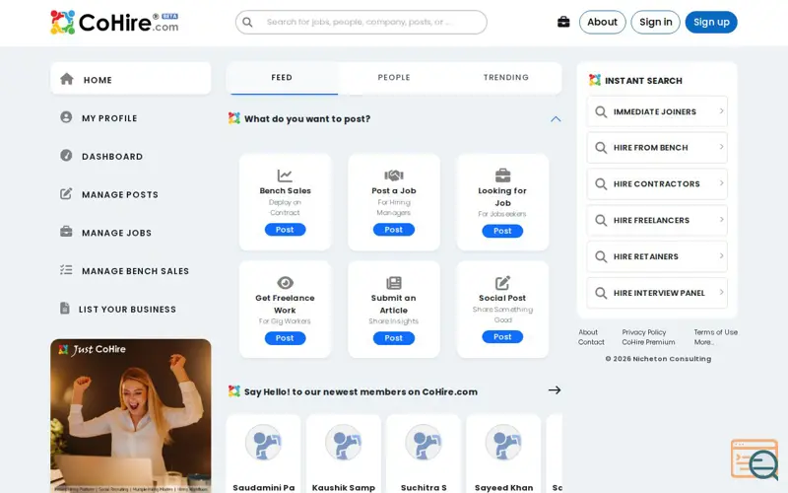Click the Hire From Bench search icon
788x493 pixels.
(601, 148)
